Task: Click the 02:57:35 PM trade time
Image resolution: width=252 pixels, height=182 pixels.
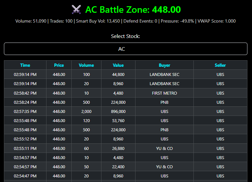Action: tap(25, 111)
